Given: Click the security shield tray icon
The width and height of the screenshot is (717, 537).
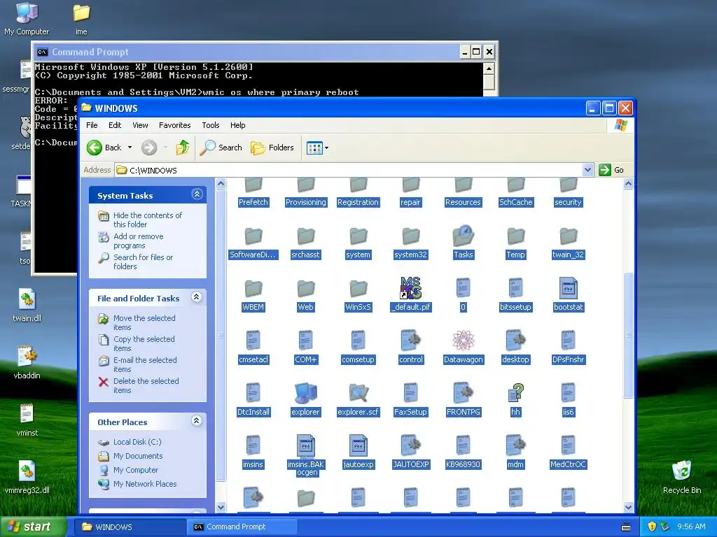Looking at the screenshot, I should [652, 527].
